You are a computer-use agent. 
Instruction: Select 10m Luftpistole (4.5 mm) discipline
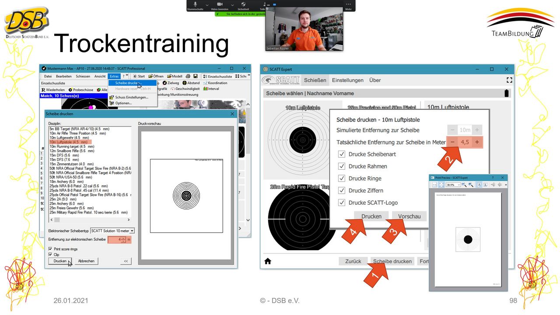[x=71, y=142]
